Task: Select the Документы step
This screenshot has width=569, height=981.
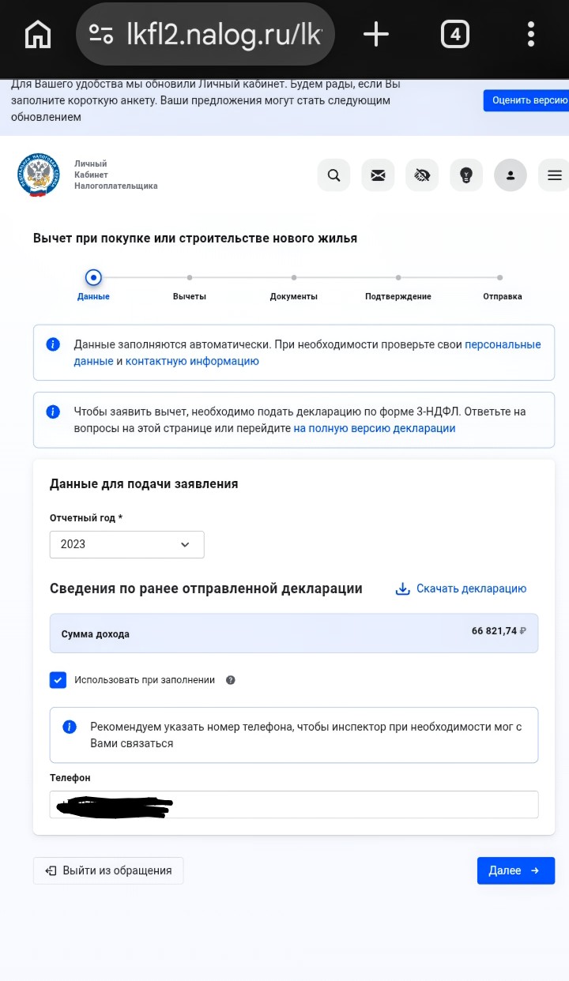Action: tap(294, 288)
